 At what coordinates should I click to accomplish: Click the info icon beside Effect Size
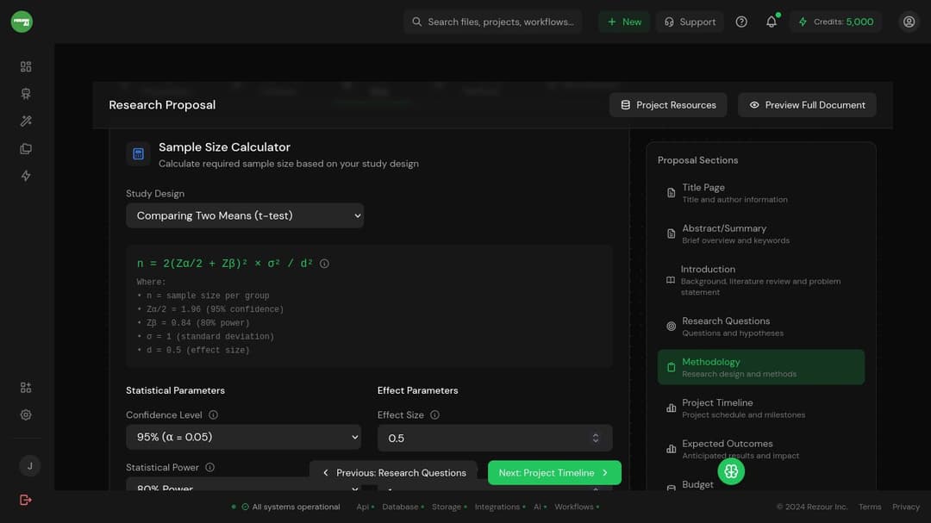click(x=434, y=415)
